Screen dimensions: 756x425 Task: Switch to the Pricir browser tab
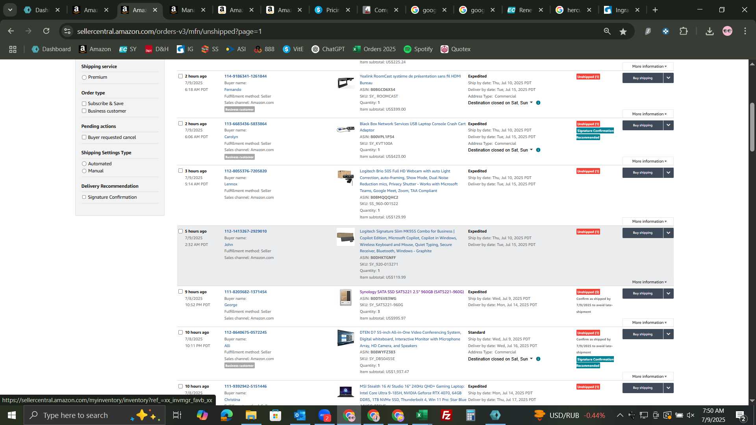pos(332,10)
